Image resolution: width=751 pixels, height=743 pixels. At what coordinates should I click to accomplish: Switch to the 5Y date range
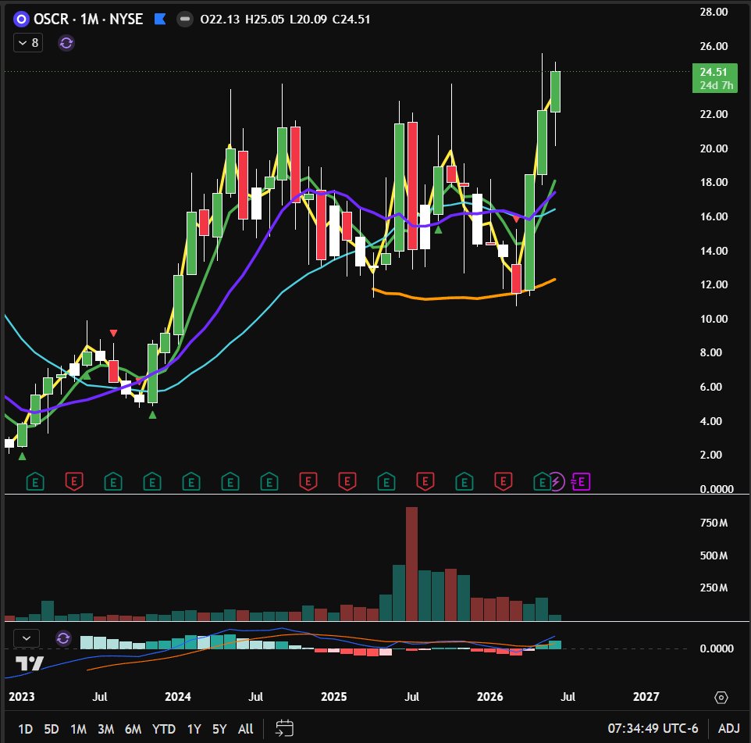219,729
